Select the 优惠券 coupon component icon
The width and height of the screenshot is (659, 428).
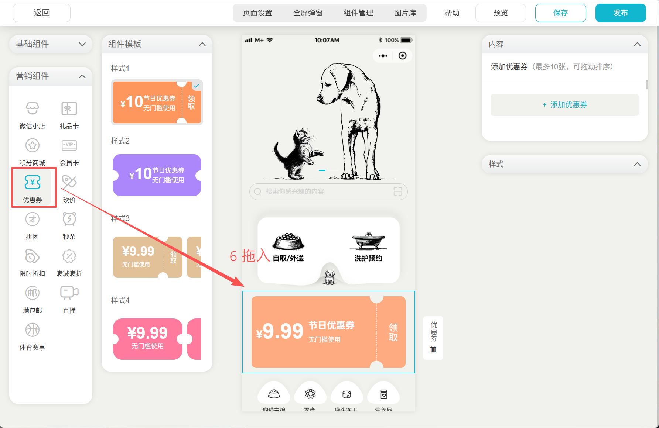click(33, 183)
